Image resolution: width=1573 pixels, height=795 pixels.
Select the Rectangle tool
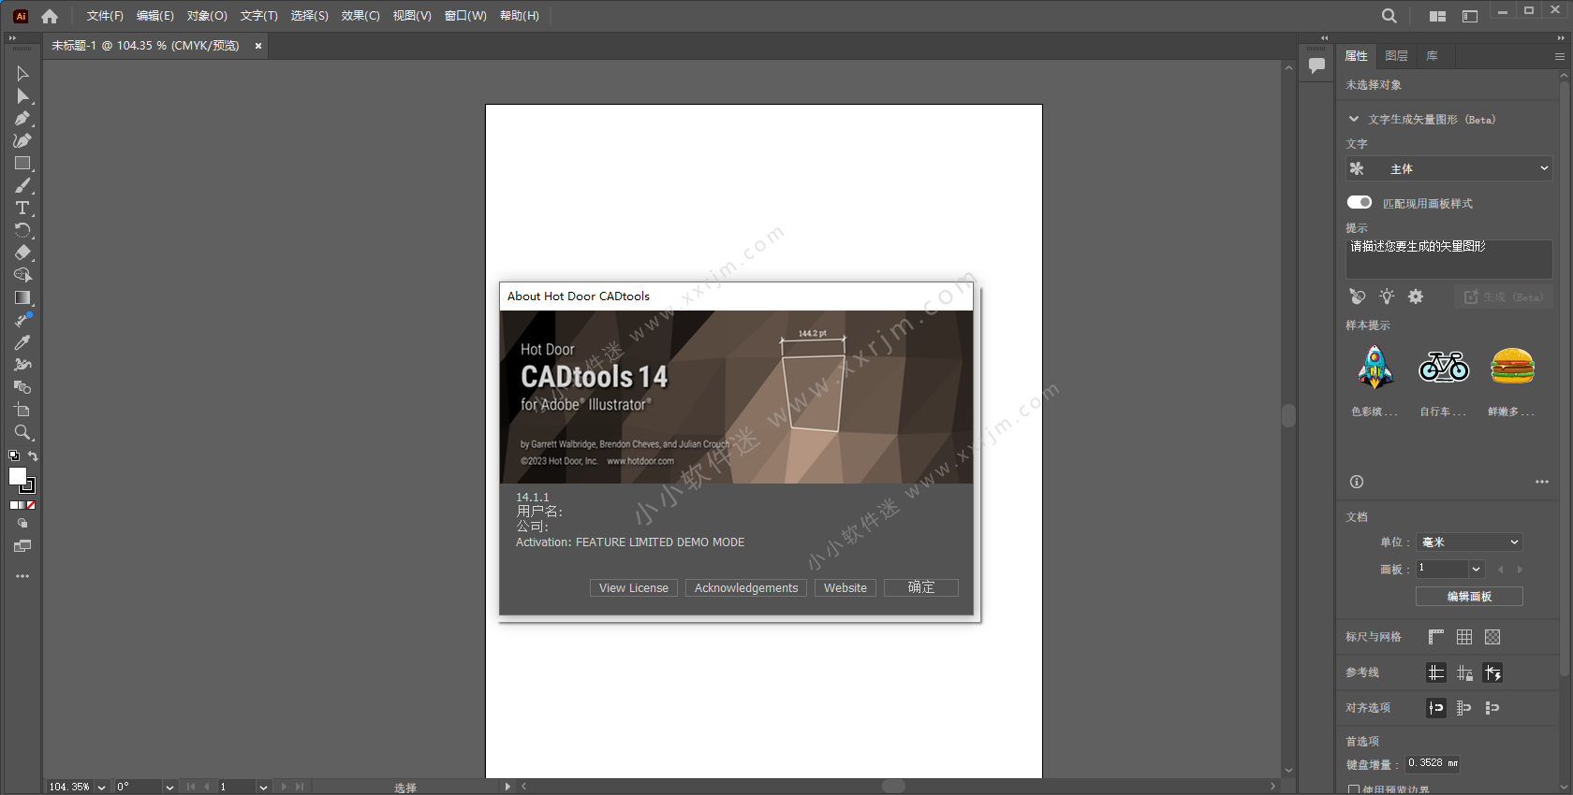click(22, 163)
